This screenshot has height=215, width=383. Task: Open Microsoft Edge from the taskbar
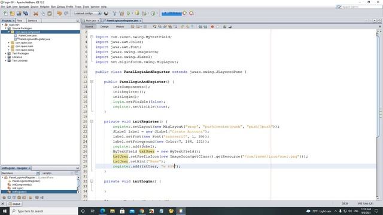(x=102, y=211)
